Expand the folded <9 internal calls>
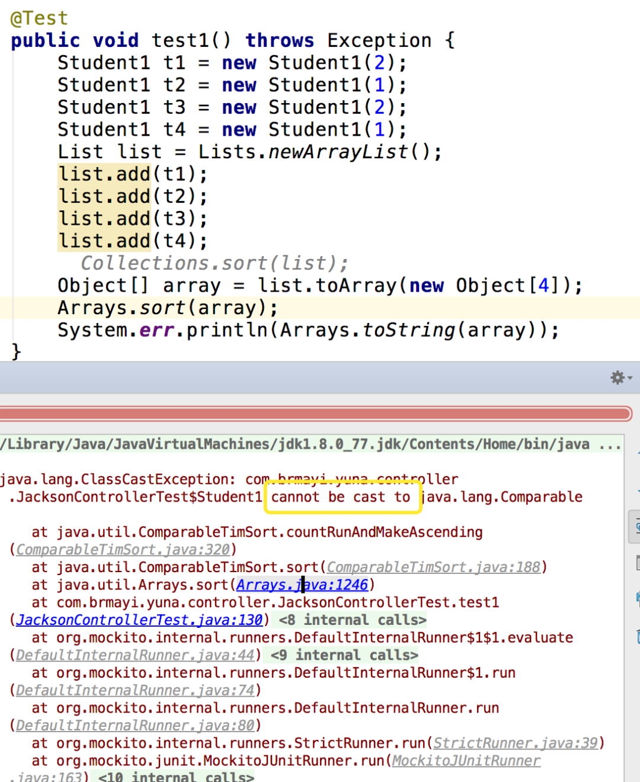This screenshot has height=782, width=640. [344, 655]
